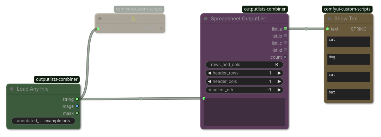Click the select_nth value -1
381x137 pixels.
pyautogui.click(x=269, y=90)
